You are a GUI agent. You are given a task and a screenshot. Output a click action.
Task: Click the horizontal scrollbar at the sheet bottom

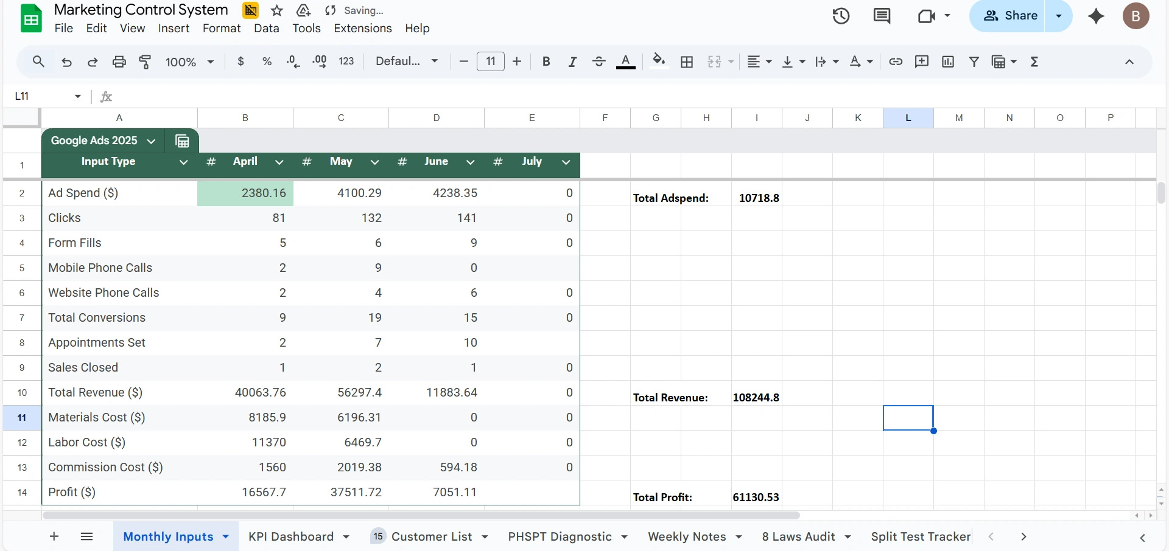(421, 515)
